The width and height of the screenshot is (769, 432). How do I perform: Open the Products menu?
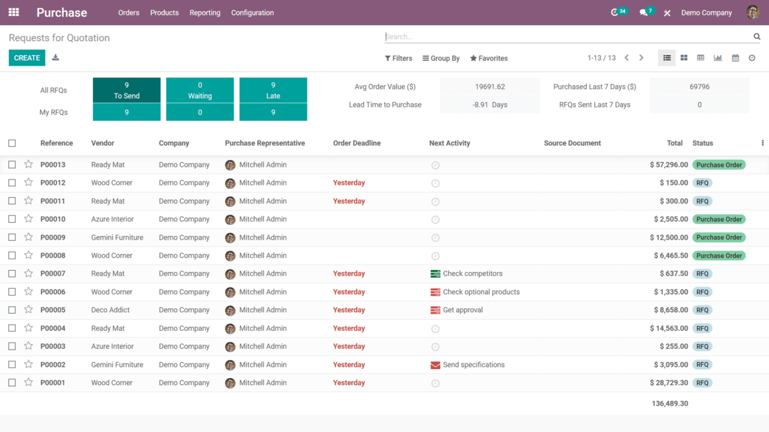pyautogui.click(x=164, y=12)
